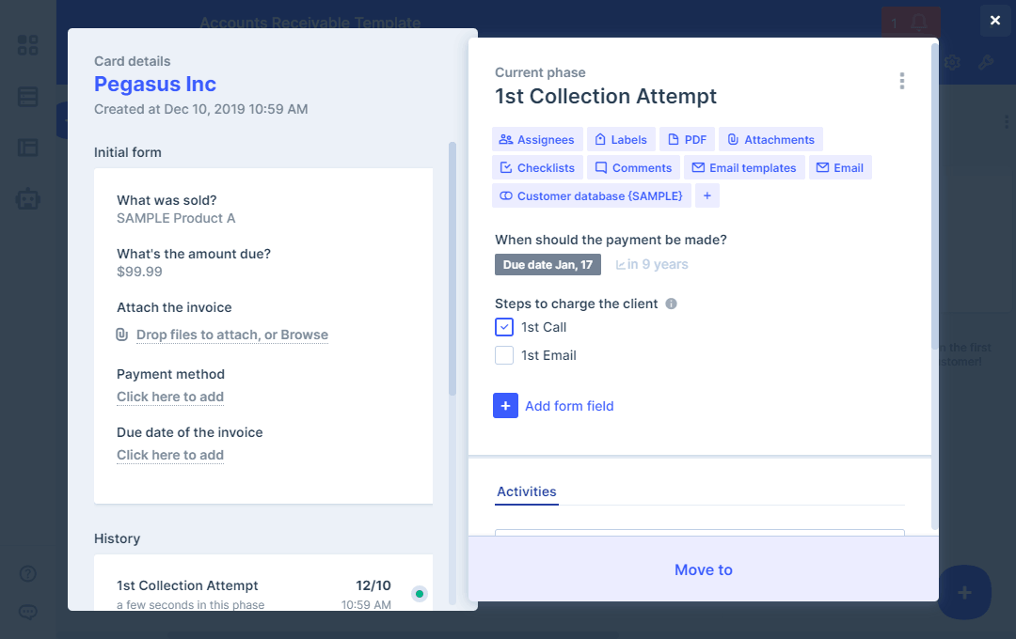Open the Labels option
1016x639 pixels.
pyautogui.click(x=620, y=139)
